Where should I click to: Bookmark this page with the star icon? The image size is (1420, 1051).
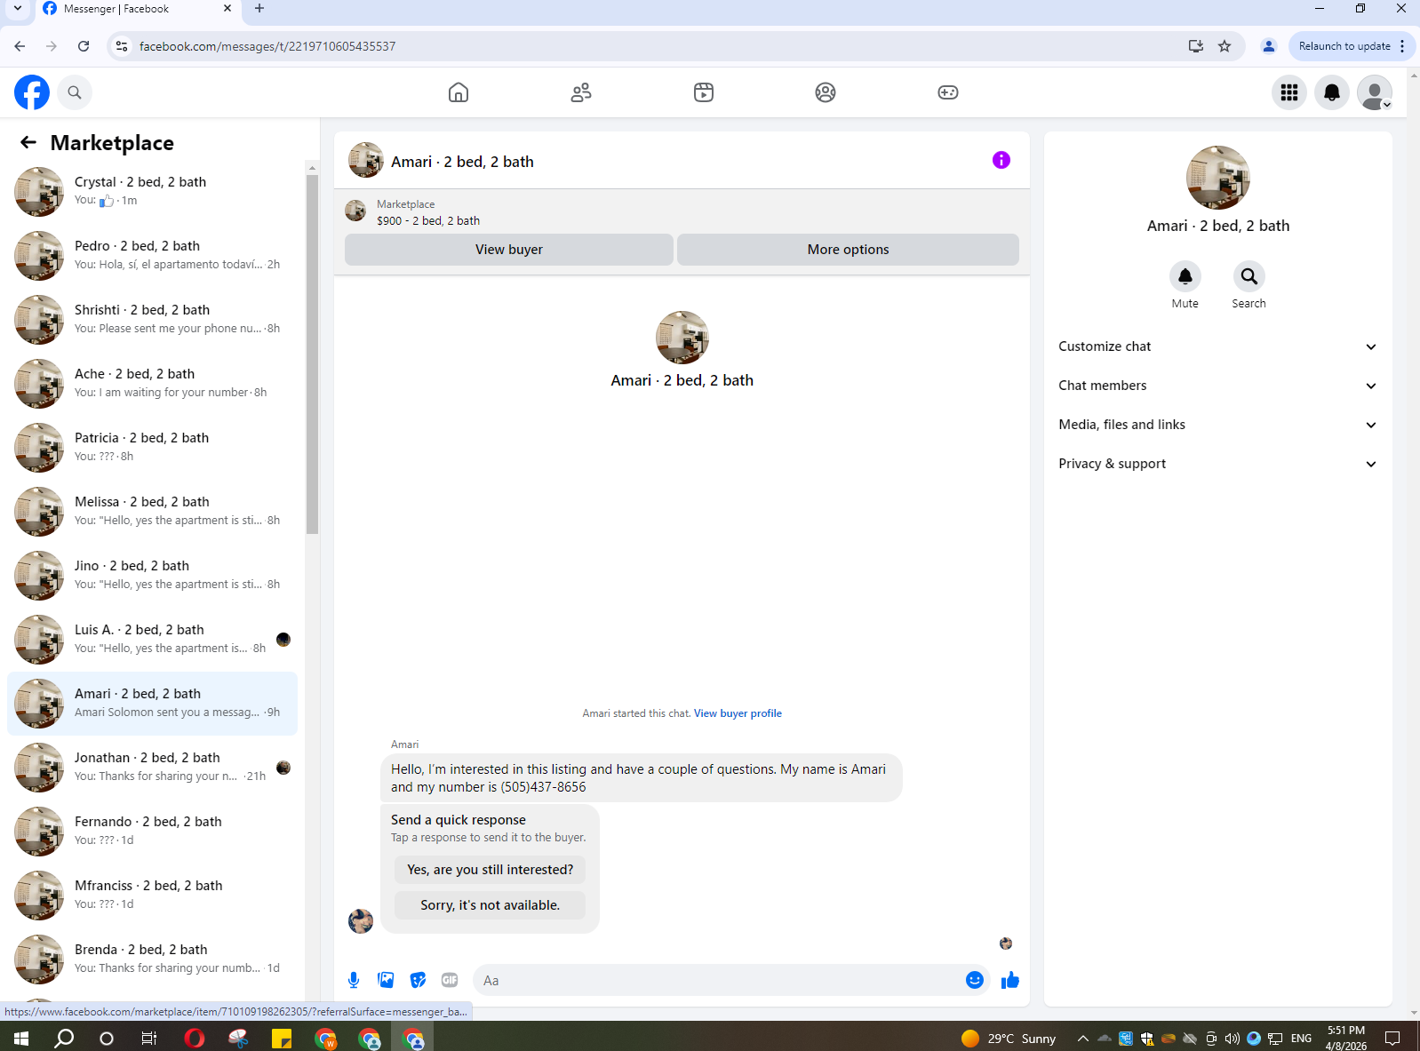click(1225, 46)
